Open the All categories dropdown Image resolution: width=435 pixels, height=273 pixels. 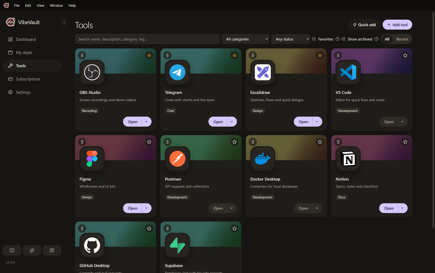click(246, 39)
